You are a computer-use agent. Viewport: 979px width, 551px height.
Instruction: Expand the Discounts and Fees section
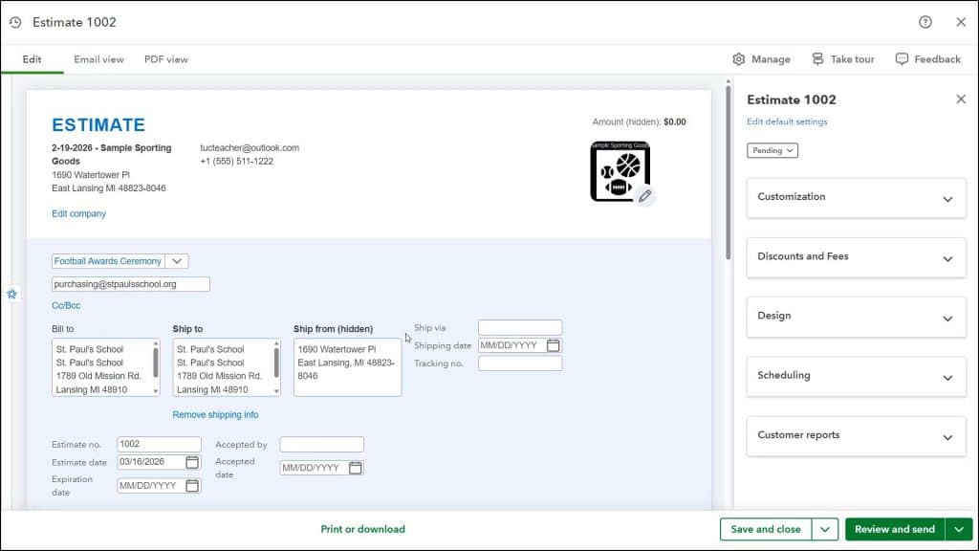856,257
